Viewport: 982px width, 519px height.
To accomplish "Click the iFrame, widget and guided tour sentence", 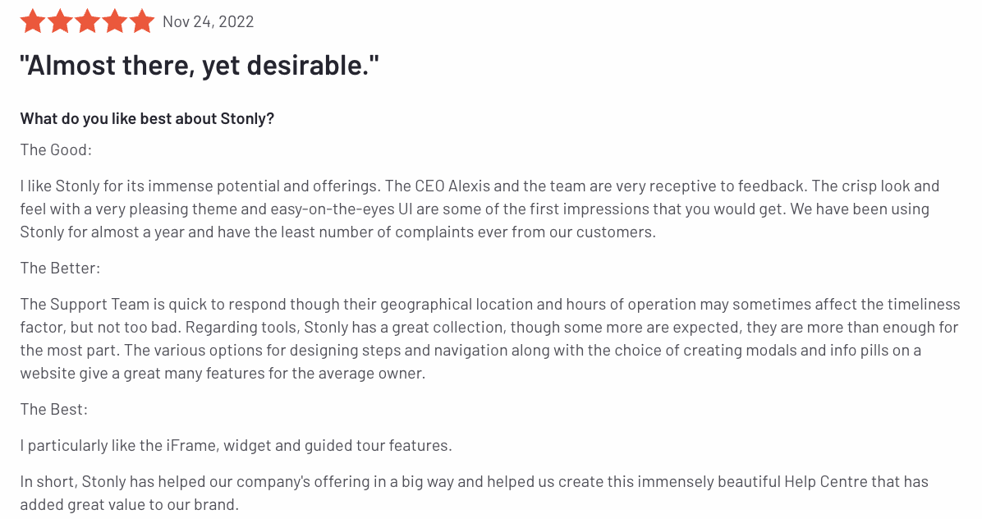I will point(236,446).
